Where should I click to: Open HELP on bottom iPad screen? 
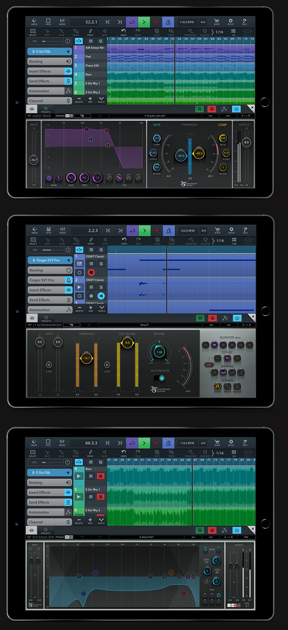coord(245,443)
